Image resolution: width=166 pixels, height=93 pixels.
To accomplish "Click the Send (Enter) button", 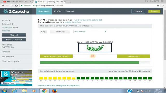I will point(134,56).
